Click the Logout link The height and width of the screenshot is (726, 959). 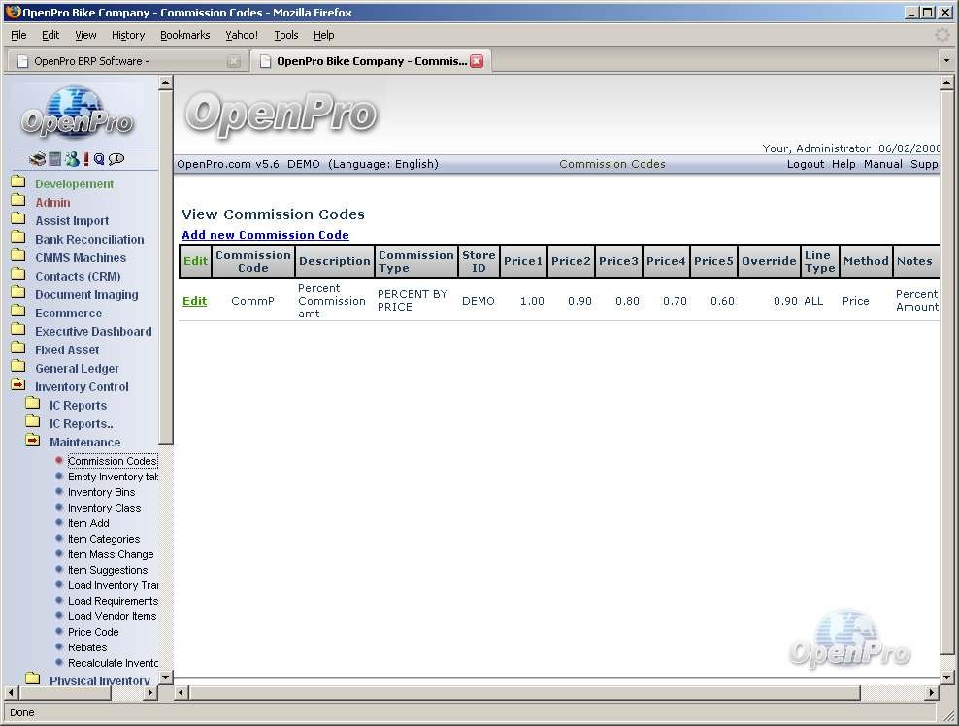click(x=806, y=164)
